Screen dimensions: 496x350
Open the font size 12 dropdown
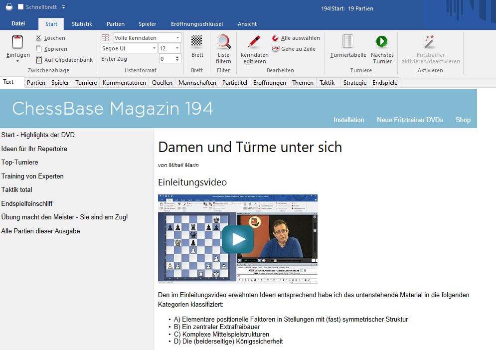tap(177, 48)
